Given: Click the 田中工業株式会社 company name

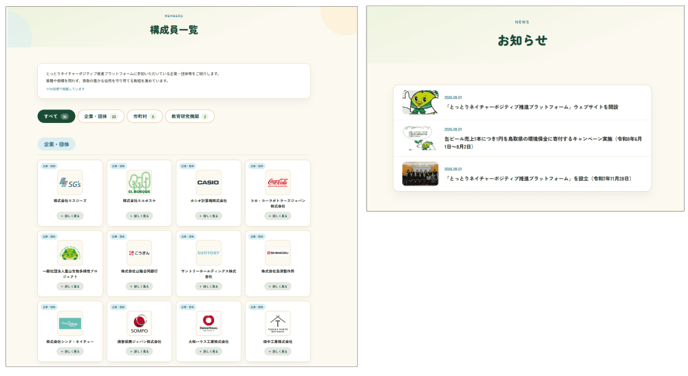Looking at the screenshot, I should tap(278, 342).
